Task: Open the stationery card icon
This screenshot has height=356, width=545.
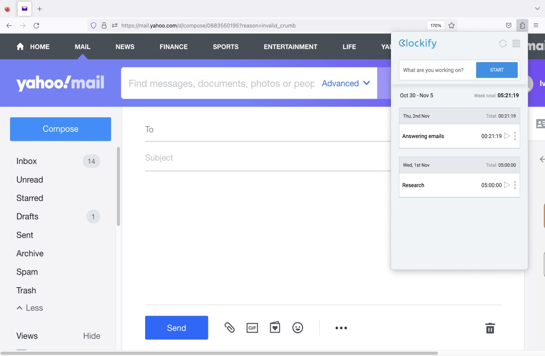Action: 275,327
